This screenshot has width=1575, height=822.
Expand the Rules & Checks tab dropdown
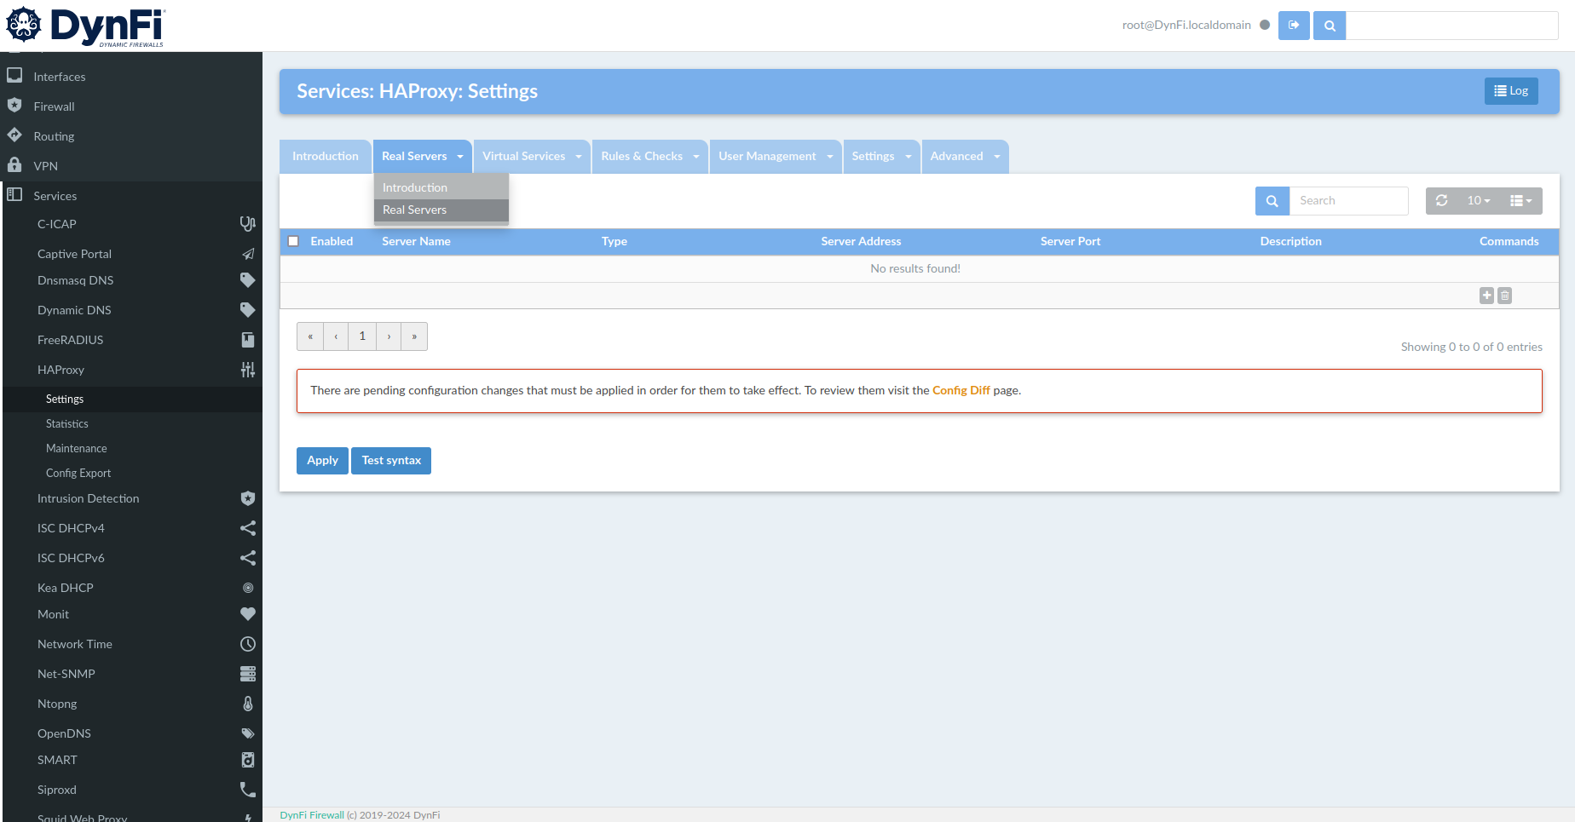click(696, 157)
